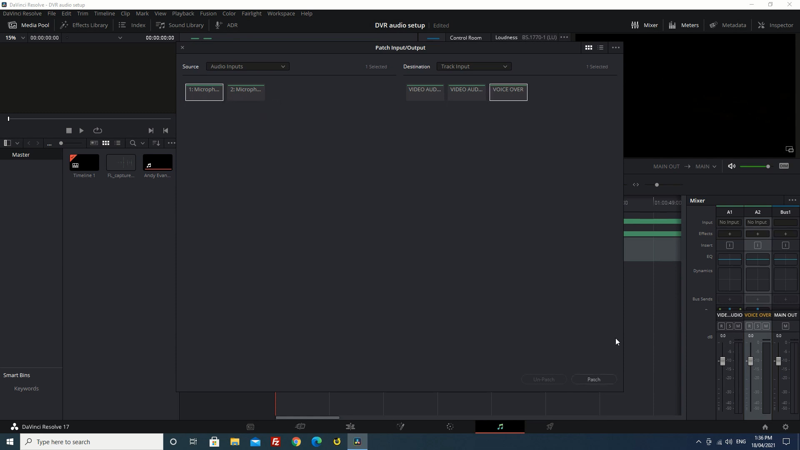Open the Mixer panel options menu
Viewport: 800px width, 450px height.
click(x=792, y=200)
